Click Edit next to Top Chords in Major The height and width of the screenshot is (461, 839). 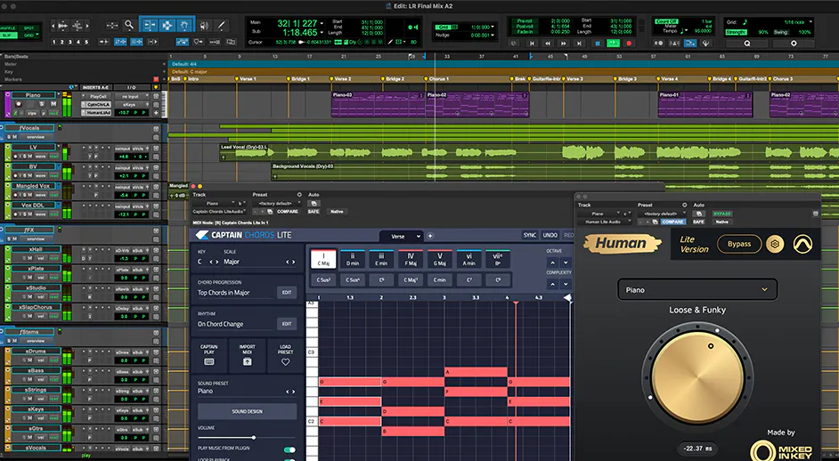click(x=287, y=292)
